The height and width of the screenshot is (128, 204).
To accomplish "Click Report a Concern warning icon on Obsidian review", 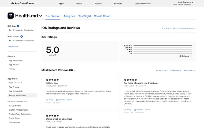I will tap(135, 110).
